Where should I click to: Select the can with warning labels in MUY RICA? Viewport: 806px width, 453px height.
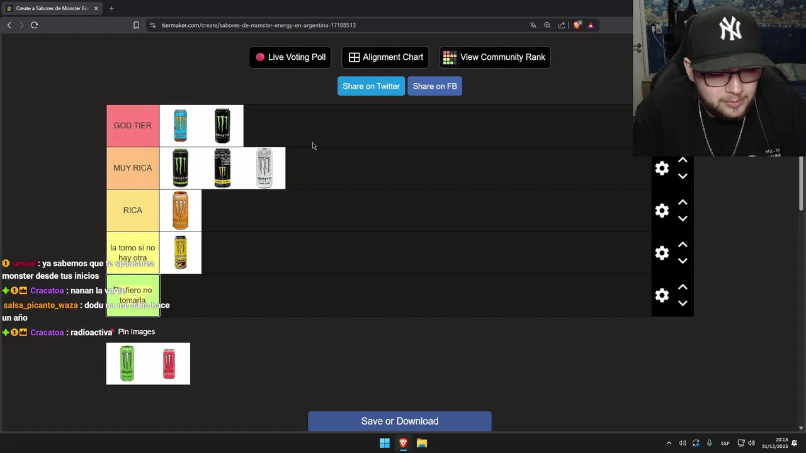point(222,168)
